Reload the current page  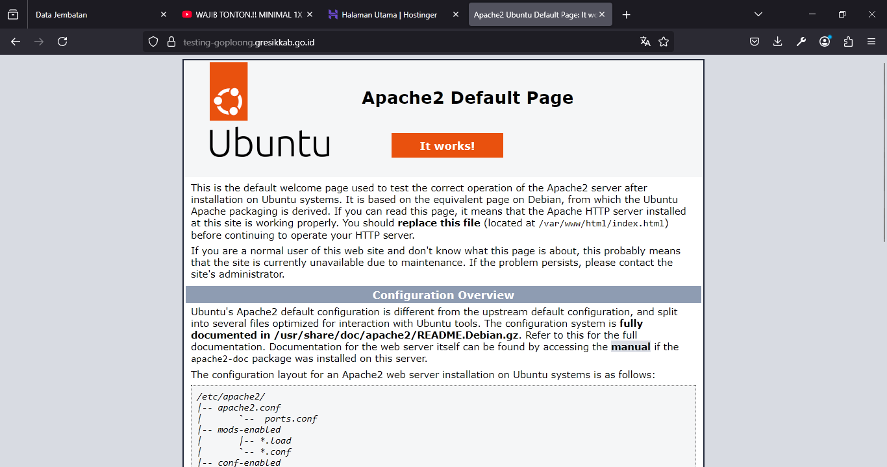tap(62, 42)
